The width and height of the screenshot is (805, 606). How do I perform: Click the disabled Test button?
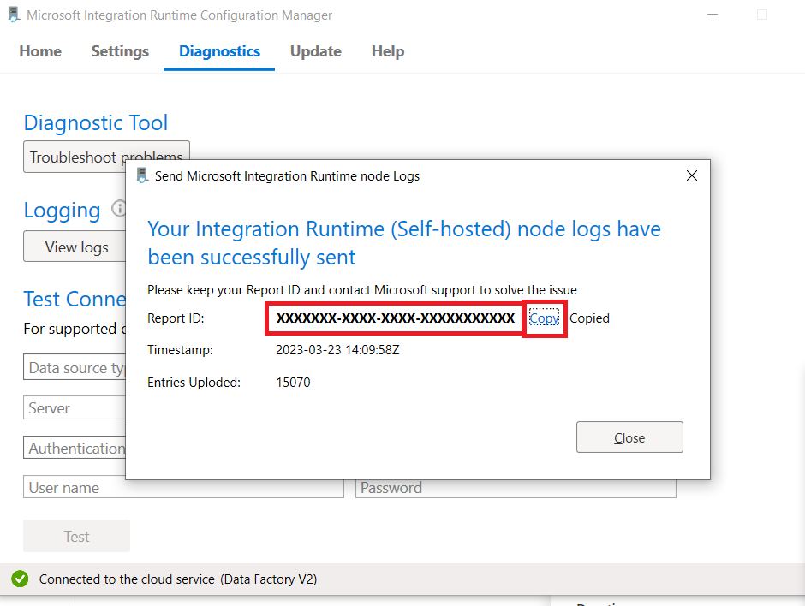(x=76, y=536)
